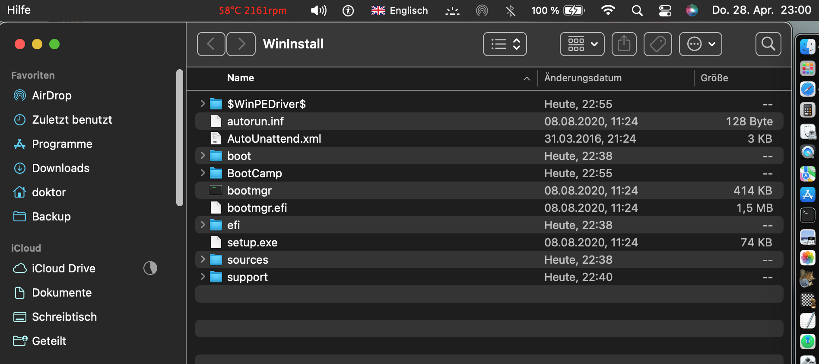Open the Bluetooth status menu icon

511,10
